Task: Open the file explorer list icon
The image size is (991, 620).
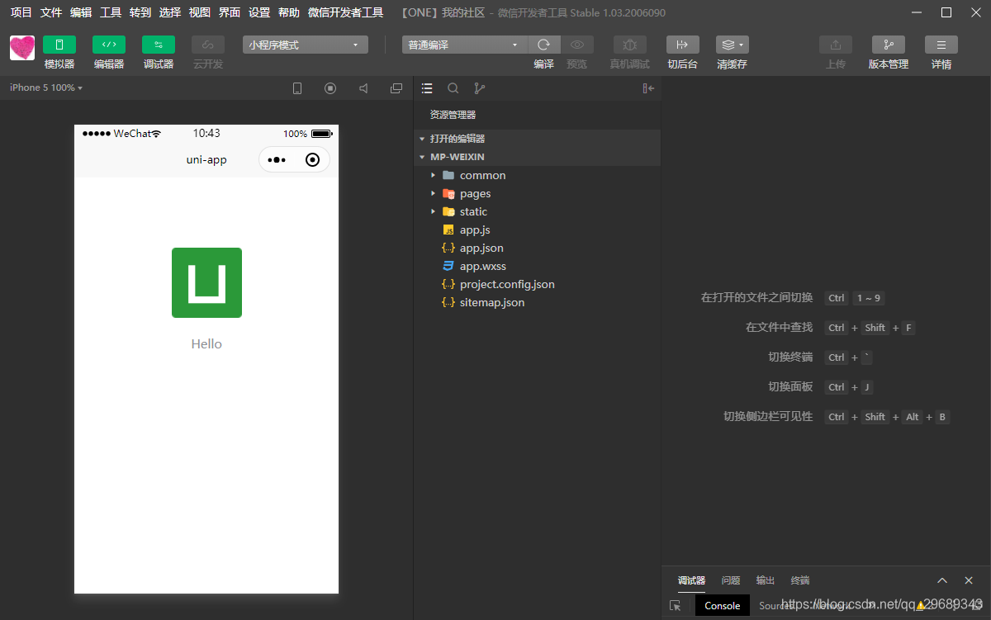Action: point(427,88)
